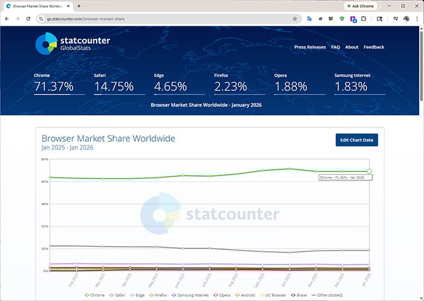
Task: Open Press Releases link
Action: coord(310,47)
